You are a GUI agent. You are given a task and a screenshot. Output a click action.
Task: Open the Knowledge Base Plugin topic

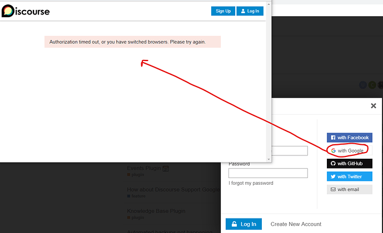(156, 211)
